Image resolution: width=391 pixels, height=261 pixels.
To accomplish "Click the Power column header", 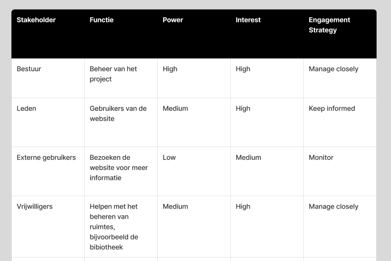I will [173, 20].
